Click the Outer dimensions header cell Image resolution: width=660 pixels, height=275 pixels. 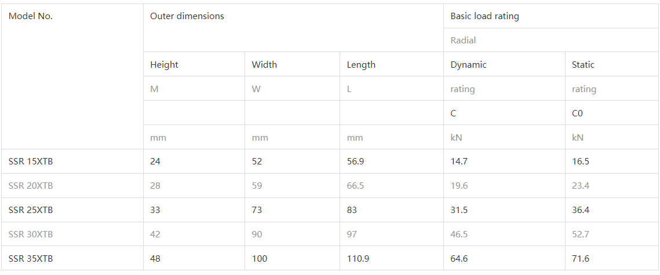[187, 16]
